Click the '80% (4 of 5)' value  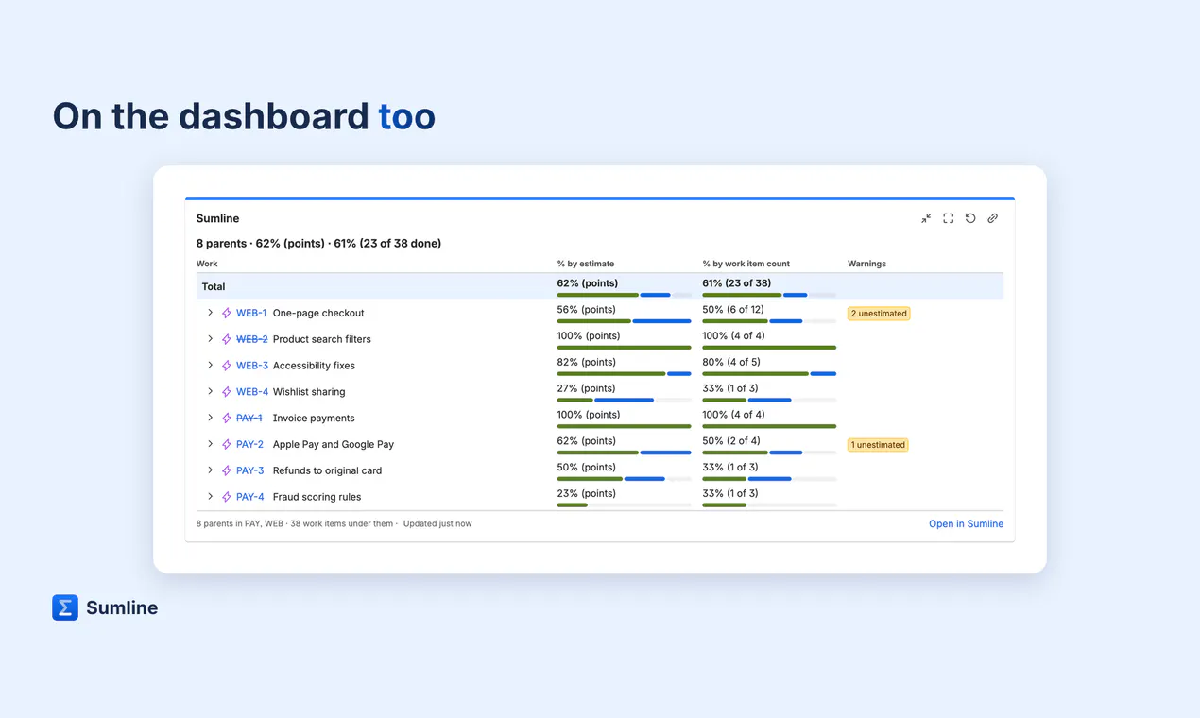point(731,362)
